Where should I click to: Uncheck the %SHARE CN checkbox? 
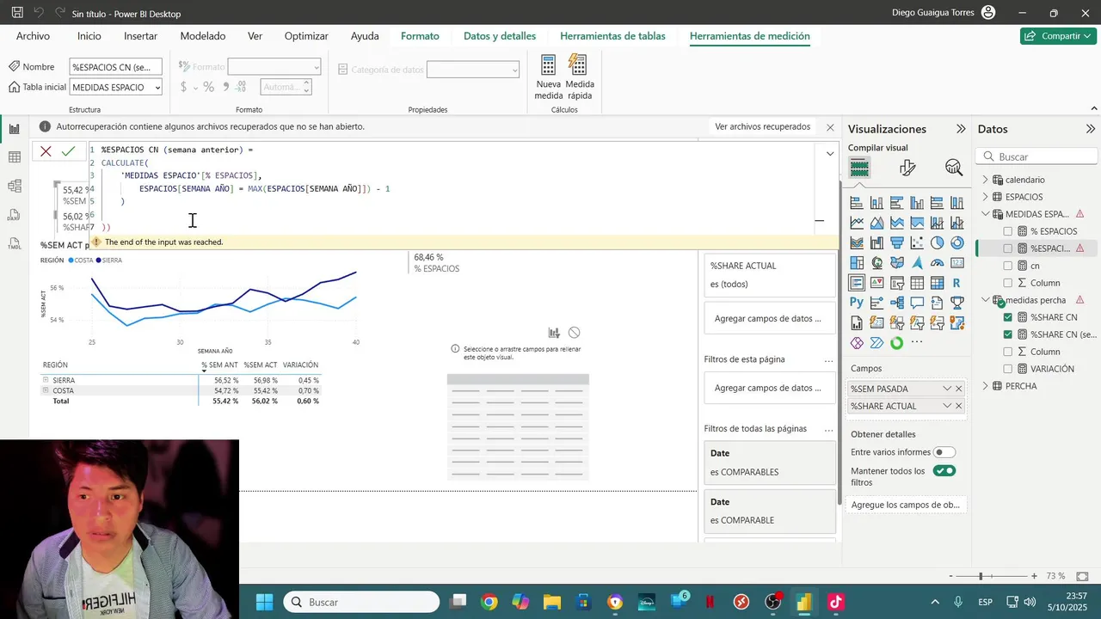(x=1008, y=317)
